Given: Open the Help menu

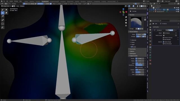Looking at the screenshot, I should click(21, 1).
